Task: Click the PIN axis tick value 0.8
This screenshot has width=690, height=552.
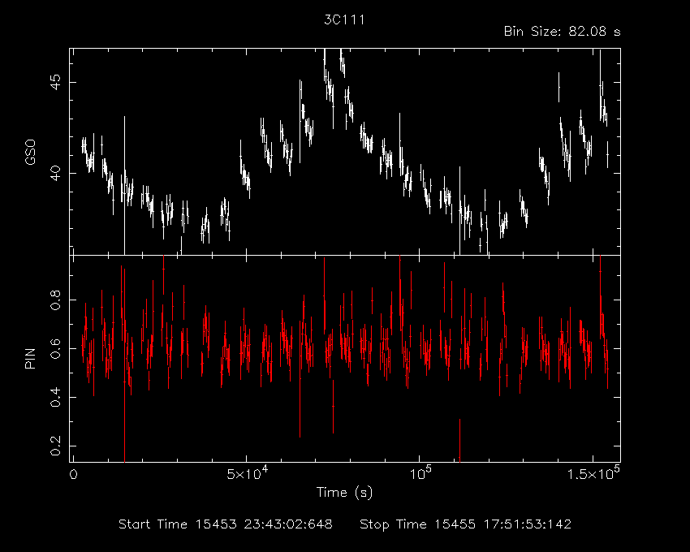Action: (55, 300)
